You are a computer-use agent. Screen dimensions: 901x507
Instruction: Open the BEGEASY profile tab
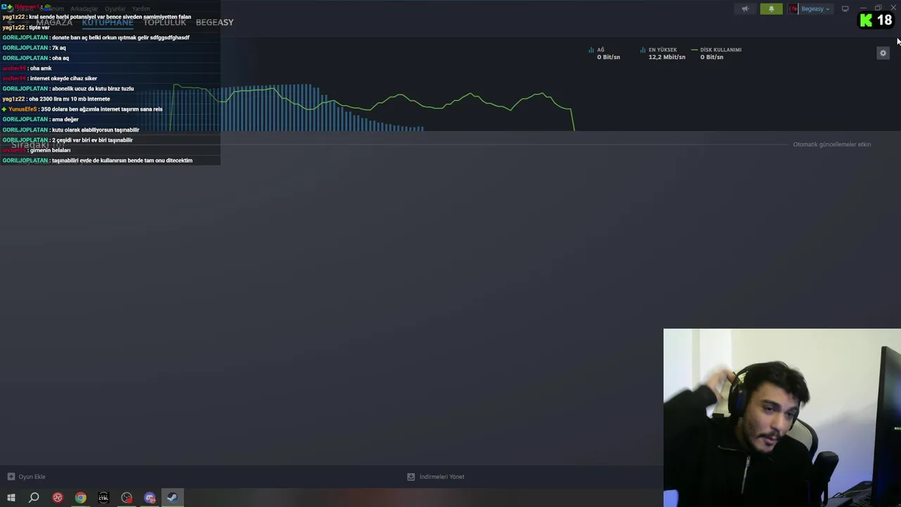215,23
